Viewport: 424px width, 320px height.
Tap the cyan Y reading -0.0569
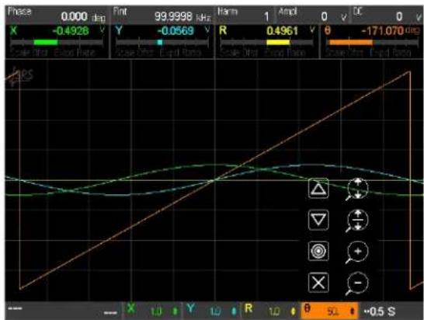tap(176, 31)
